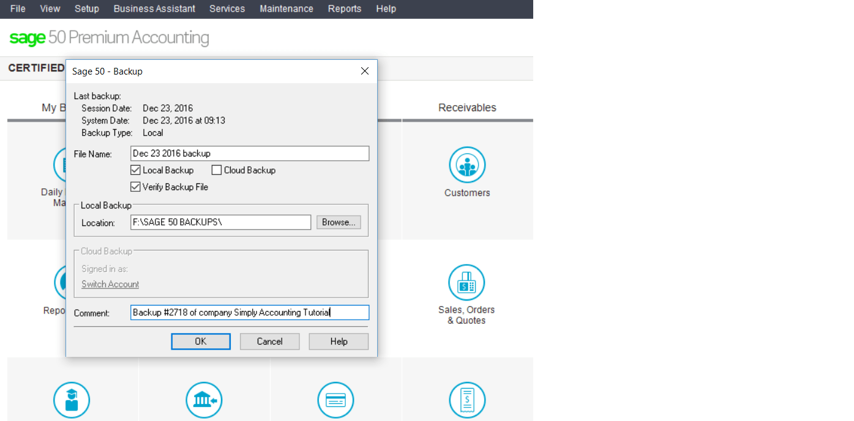The width and height of the screenshot is (854, 421).
Task: Open the Reports menu
Action: [345, 9]
